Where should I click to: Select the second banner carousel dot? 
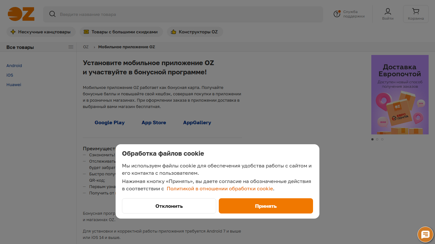[377, 139]
